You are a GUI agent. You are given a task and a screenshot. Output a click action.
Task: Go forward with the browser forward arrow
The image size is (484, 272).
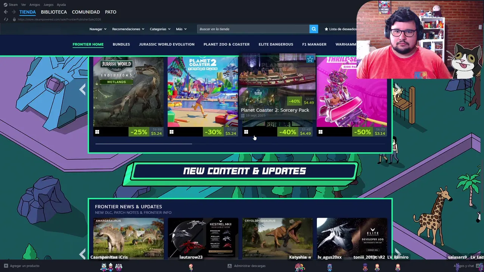14,12
